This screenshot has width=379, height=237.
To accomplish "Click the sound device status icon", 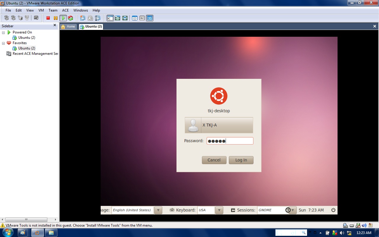I will click(x=364, y=225).
